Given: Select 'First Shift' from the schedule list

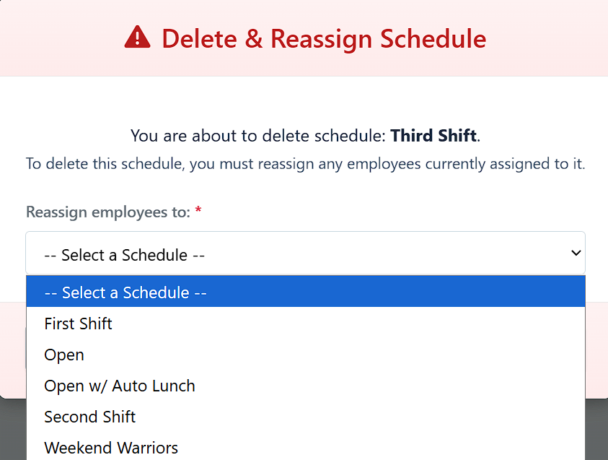Looking at the screenshot, I should [x=78, y=324].
